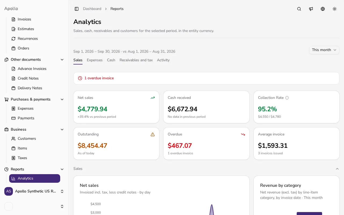This screenshot has height=215, width=344.
Task: Collapse the Sales charts section chevron
Action: pos(337,169)
